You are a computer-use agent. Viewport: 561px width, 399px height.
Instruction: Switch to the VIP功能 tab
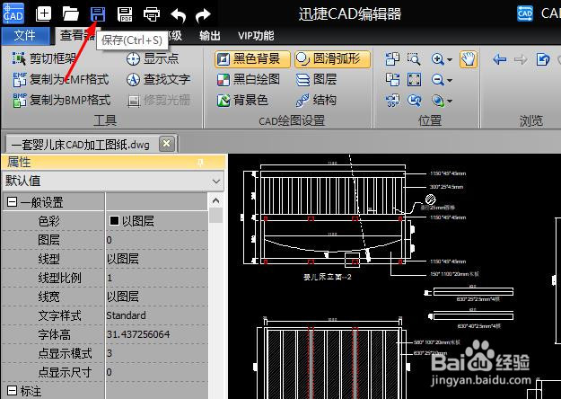(x=256, y=35)
